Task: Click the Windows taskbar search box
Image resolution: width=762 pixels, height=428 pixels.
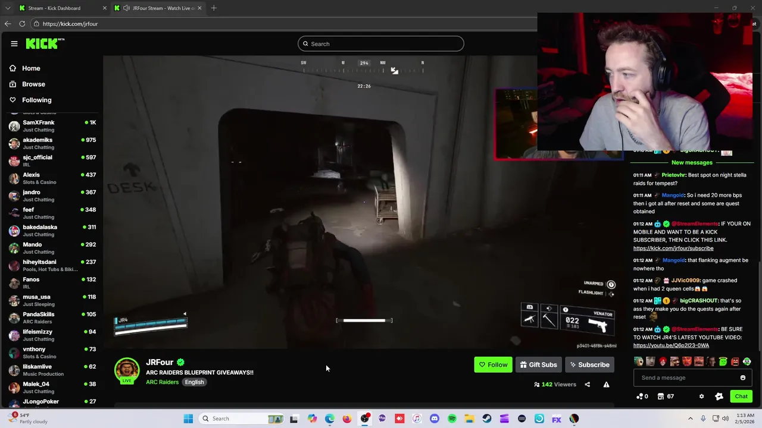Action: click(241, 418)
